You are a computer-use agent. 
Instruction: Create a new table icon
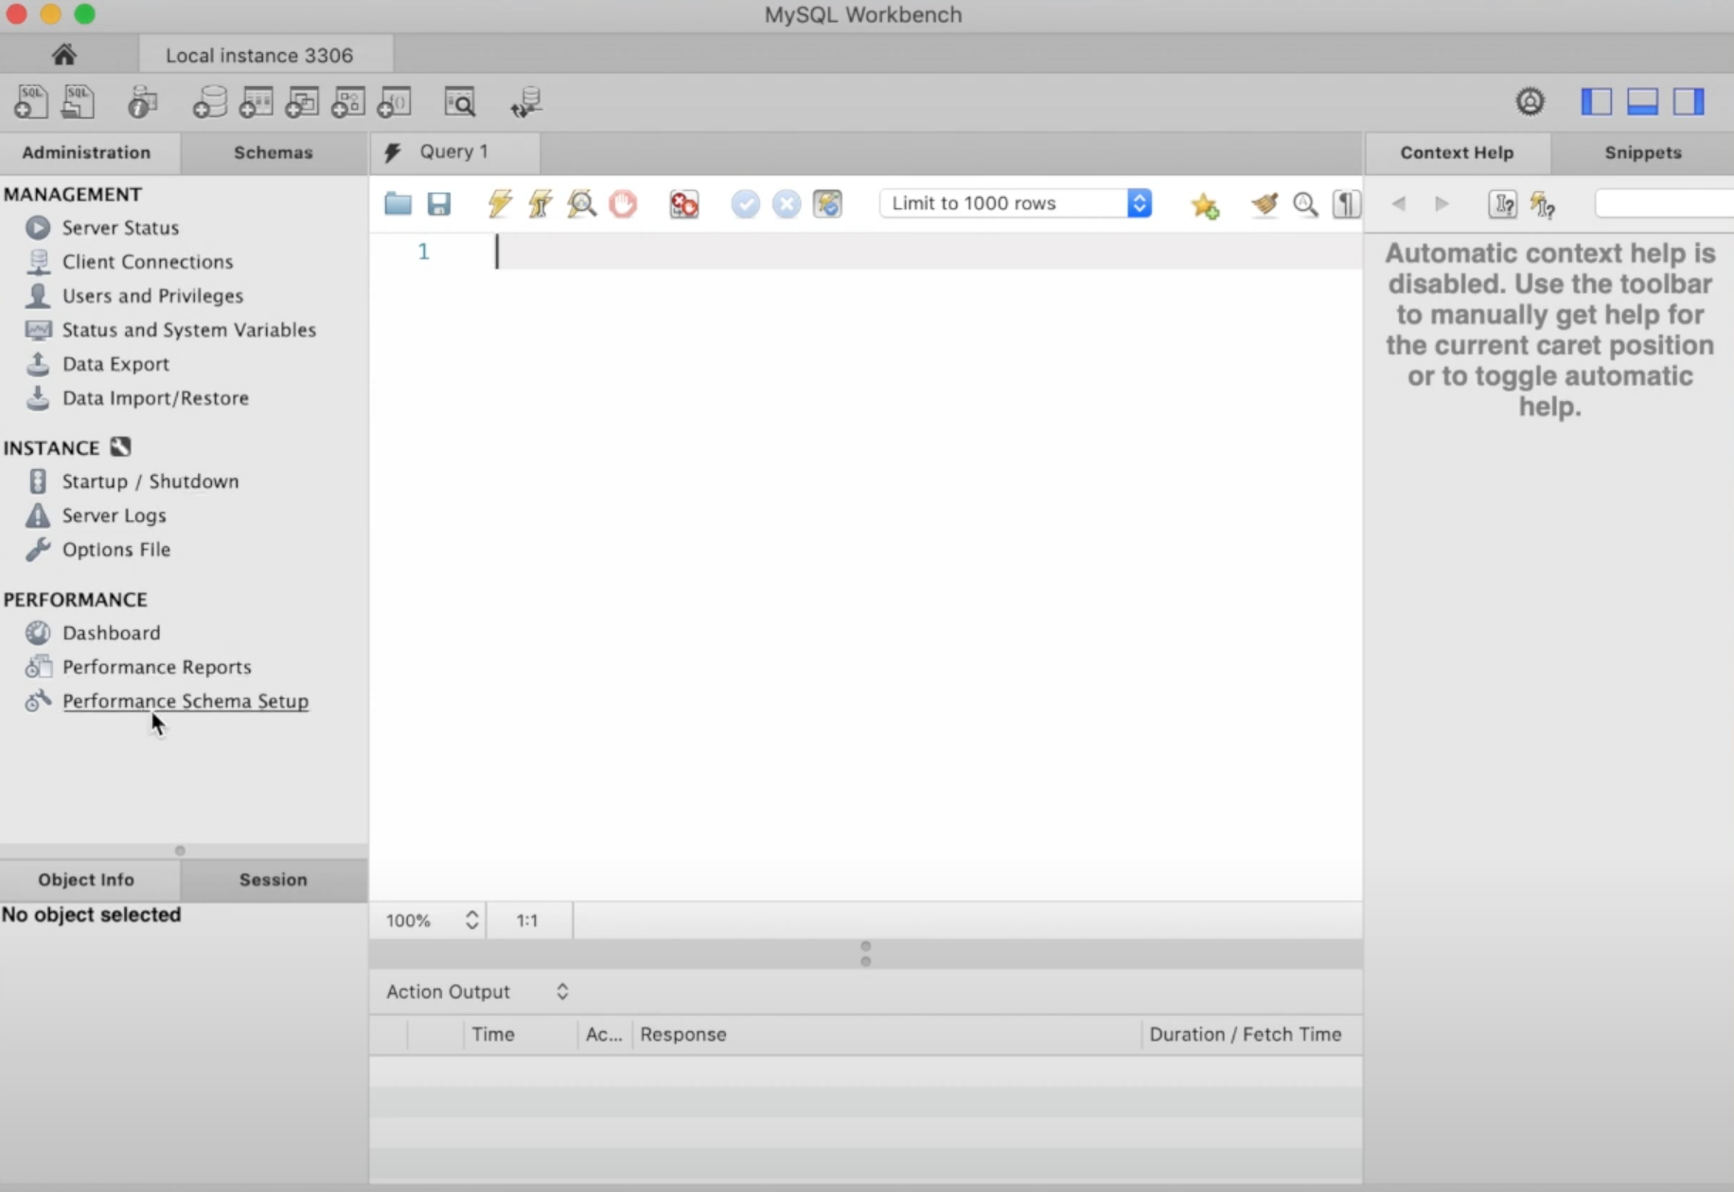[256, 101]
